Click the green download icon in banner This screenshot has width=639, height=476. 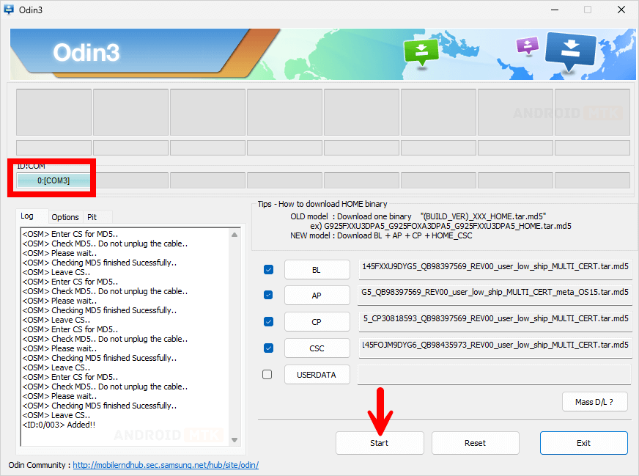(x=421, y=51)
